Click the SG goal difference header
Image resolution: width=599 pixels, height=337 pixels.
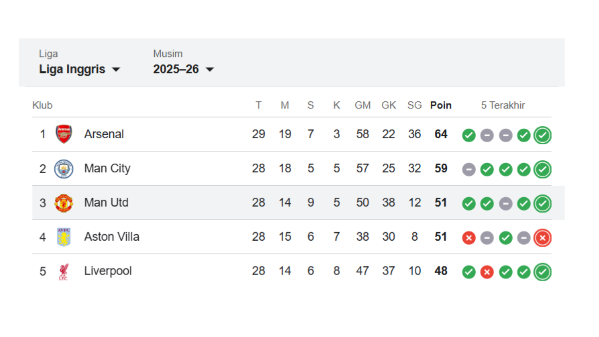(414, 105)
